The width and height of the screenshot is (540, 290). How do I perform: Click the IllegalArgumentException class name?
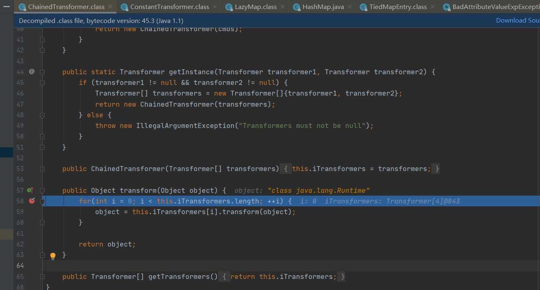185,126
